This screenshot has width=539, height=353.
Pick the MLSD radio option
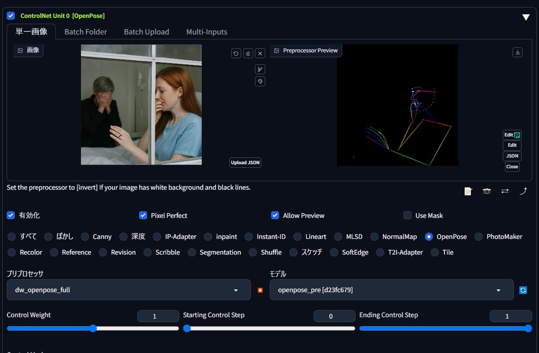338,237
